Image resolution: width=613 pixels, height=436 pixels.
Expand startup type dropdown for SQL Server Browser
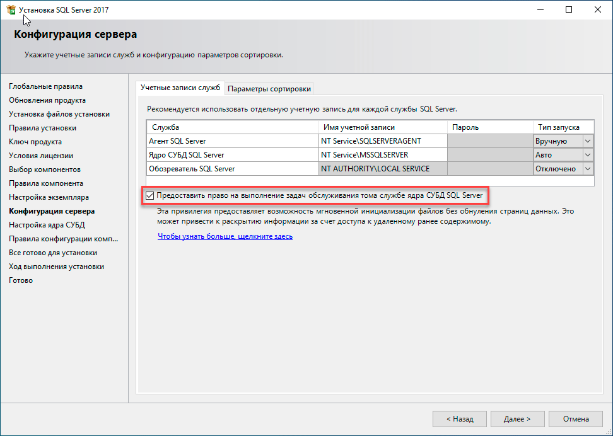coord(588,169)
